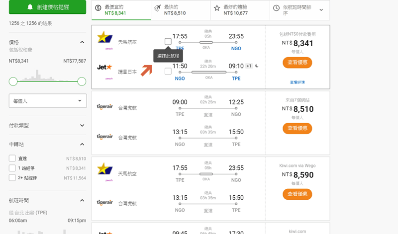This screenshot has width=398, height=234.
Task: Click 查看優惠 button for NT$8,341 fare
Action: point(297,63)
